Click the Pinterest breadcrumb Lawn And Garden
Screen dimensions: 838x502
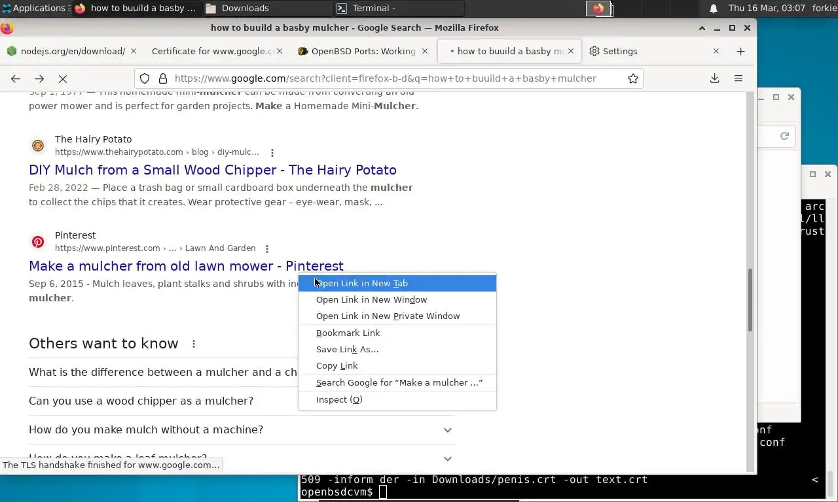point(220,248)
